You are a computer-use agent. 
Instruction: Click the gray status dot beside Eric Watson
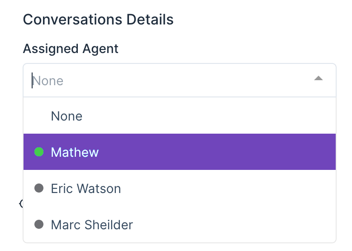tap(39, 188)
